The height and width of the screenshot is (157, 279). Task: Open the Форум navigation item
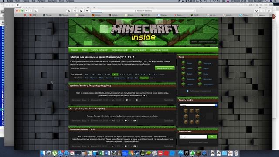click(x=85, y=50)
